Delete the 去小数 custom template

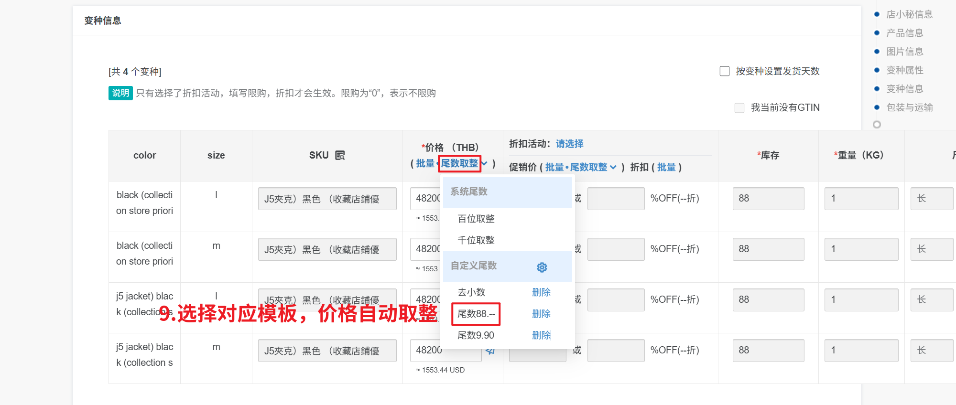point(541,292)
